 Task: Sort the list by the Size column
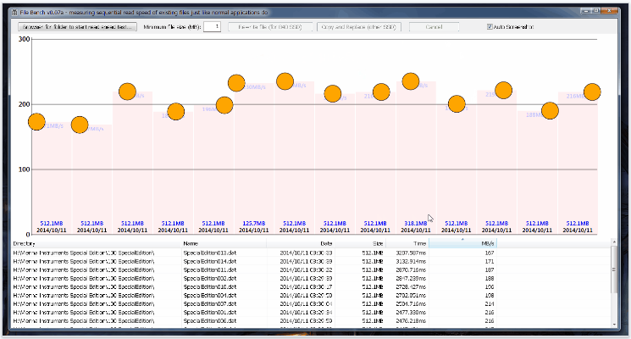click(360, 243)
